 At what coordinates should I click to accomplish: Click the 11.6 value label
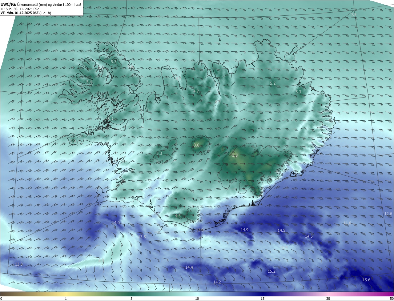pos(347,223)
